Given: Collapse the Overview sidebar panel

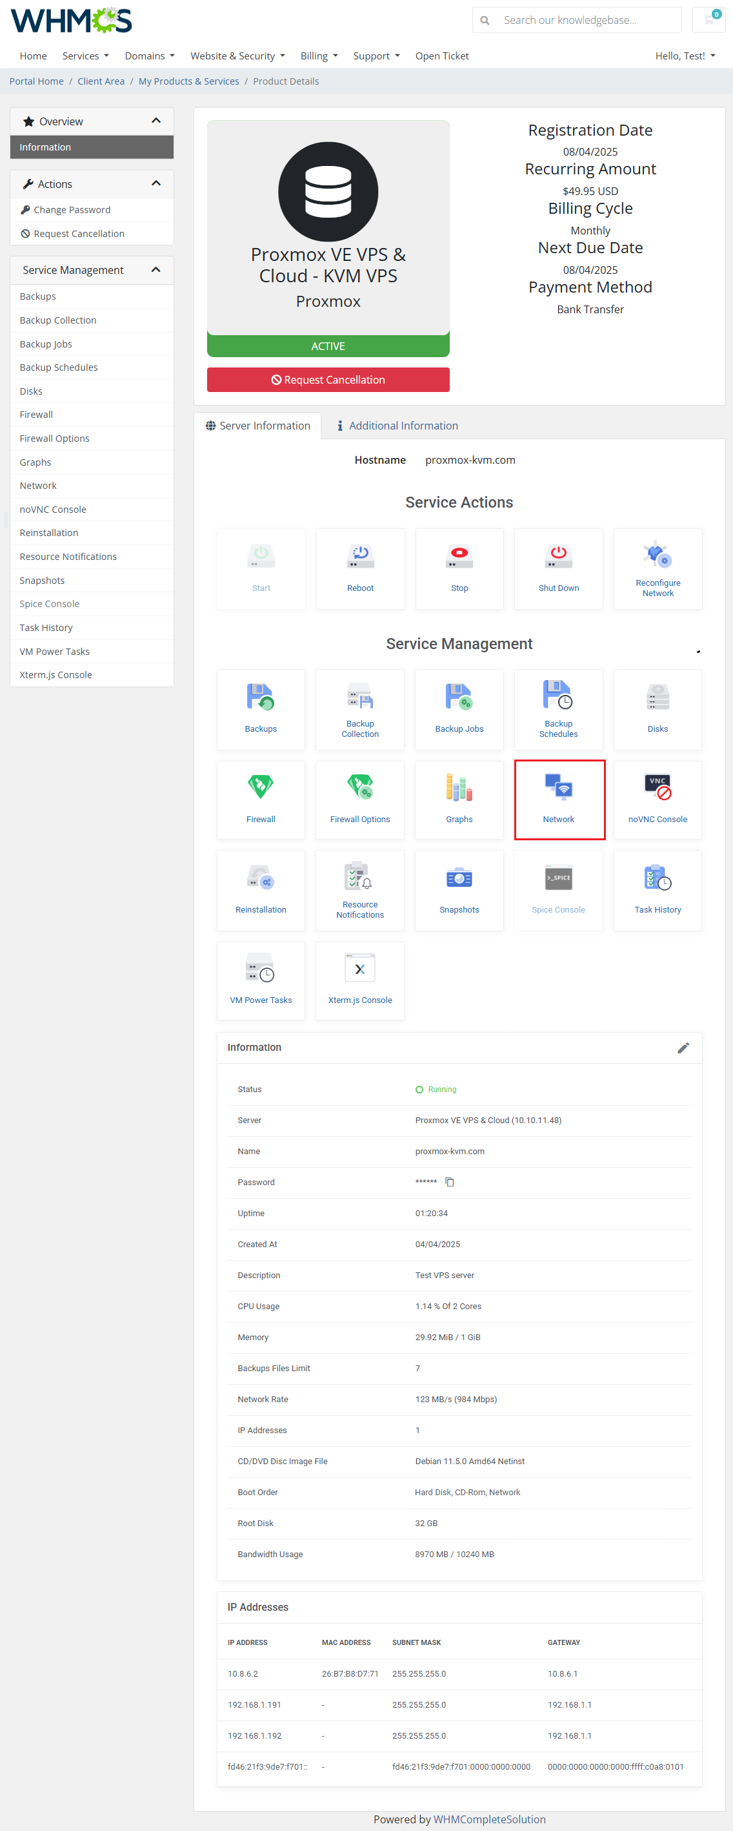Looking at the screenshot, I should point(156,121).
